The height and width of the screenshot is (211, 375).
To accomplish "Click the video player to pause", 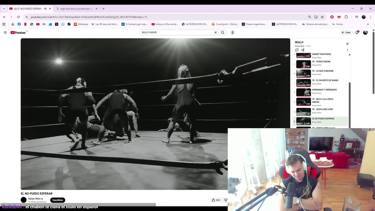I will tap(155, 114).
